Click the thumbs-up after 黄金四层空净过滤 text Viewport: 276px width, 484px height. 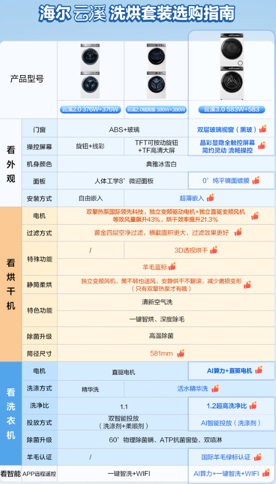pos(238,232)
